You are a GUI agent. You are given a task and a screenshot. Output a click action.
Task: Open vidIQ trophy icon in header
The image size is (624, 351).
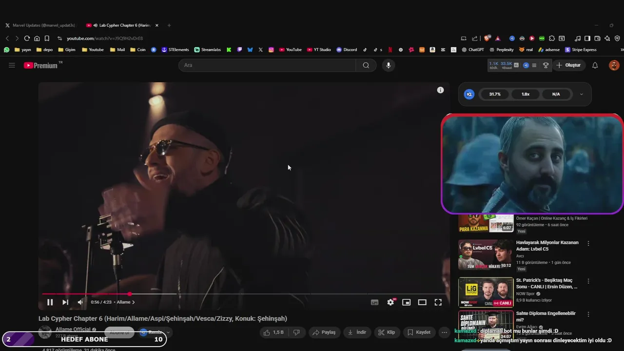point(546,65)
